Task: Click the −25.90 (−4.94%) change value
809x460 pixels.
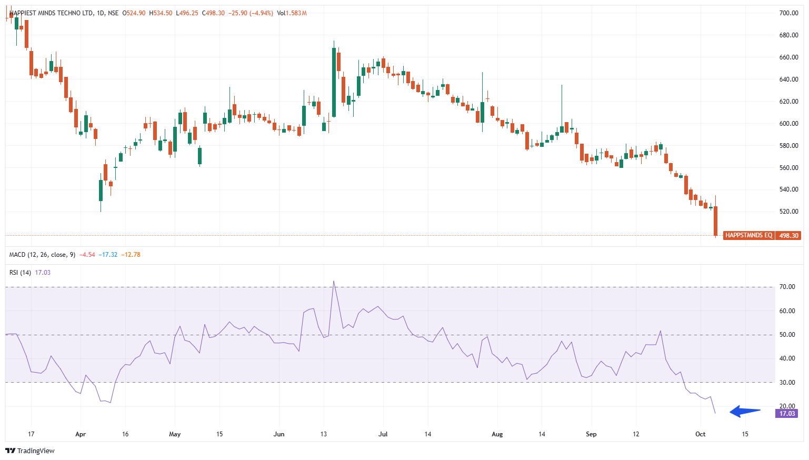Action: point(251,13)
